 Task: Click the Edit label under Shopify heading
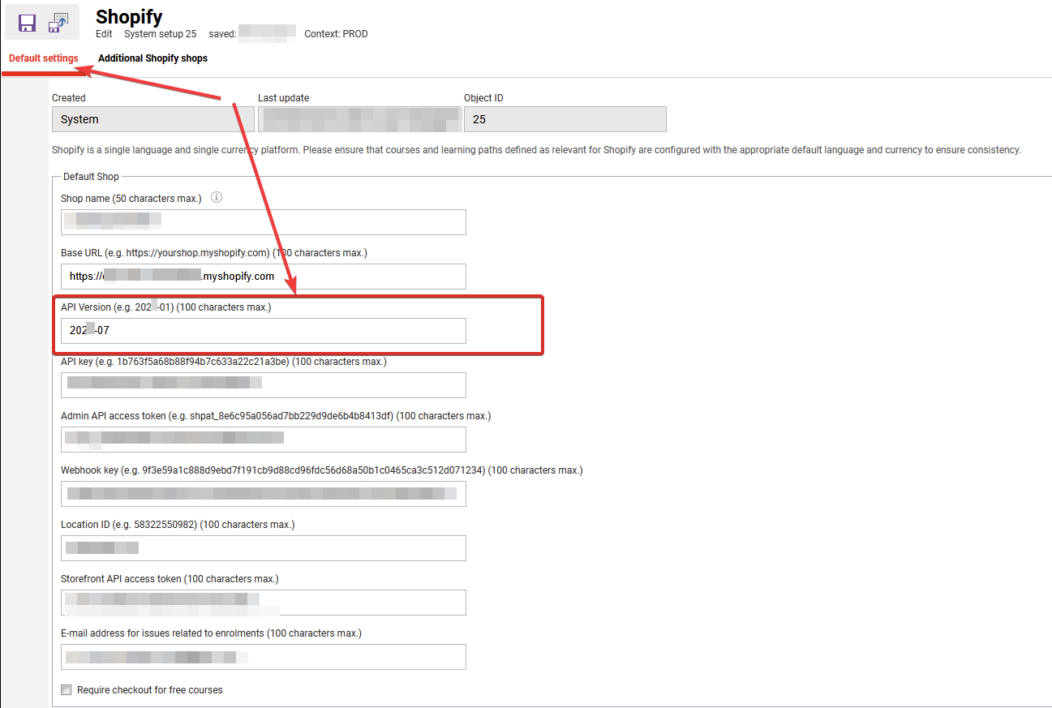click(x=104, y=34)
